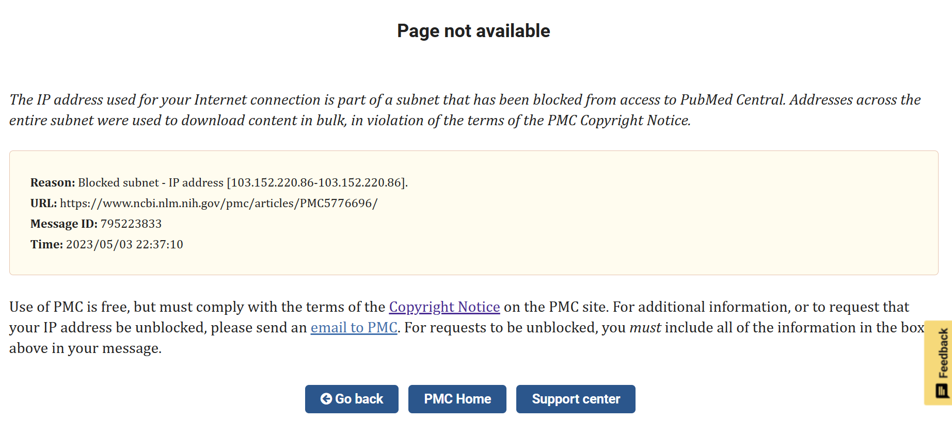Click the timestamp 2023/05/03 22:37:10

click(124, 244)
